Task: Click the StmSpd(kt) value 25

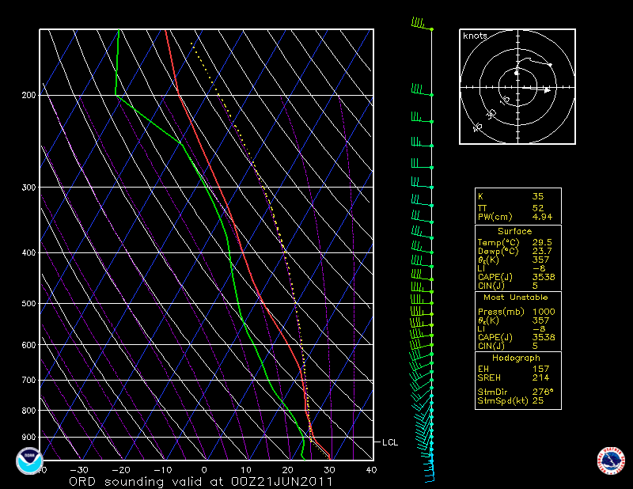Action: pos(538,401)
